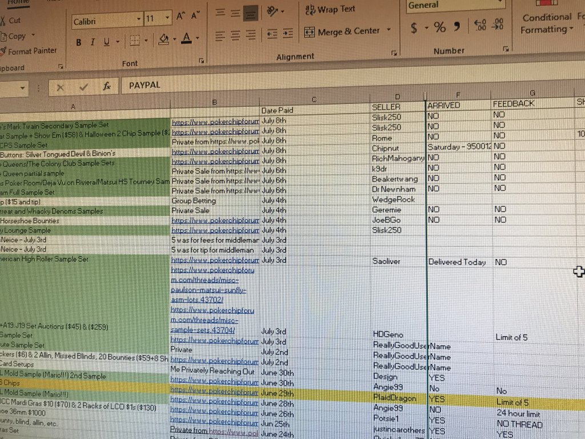Click the Increase Font Size icon
The width and height of the screenshot is (585, 439).
(x=181, y=17)
